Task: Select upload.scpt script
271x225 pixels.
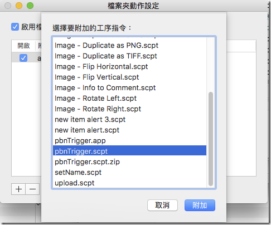Action: click(129, 183)
